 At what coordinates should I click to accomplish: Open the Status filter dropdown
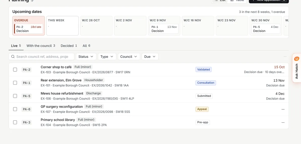tap(86, 57)
